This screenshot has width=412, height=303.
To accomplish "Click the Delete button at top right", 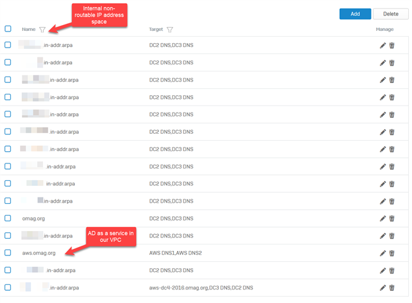I will 391,14.
